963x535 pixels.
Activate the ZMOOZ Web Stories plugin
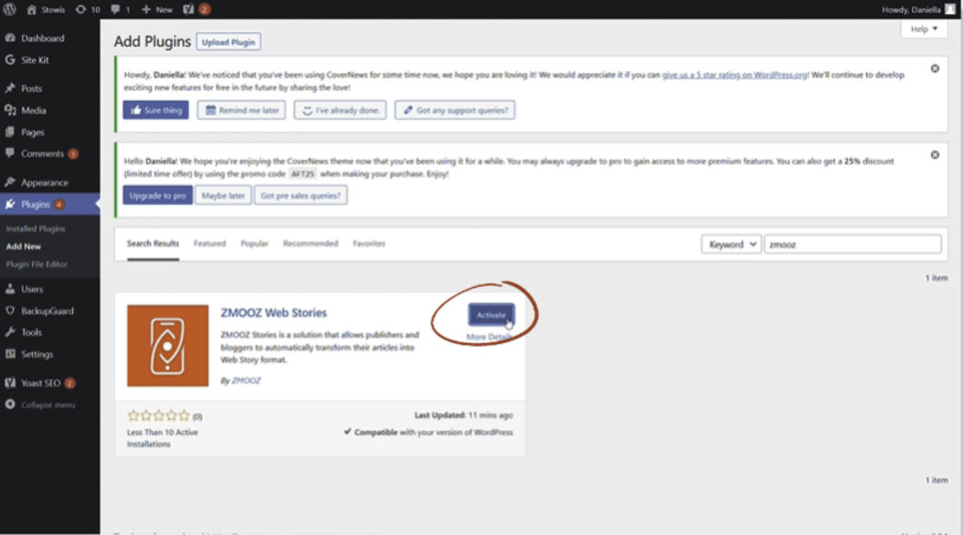(x=491, y=314)
